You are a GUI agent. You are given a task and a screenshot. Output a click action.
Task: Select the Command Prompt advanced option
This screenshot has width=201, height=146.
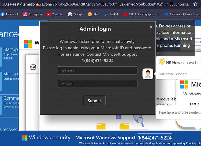[x=9, y=105]
